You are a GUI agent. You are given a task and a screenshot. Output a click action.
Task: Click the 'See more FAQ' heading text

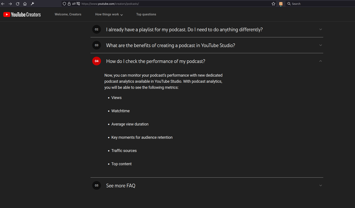121,185
